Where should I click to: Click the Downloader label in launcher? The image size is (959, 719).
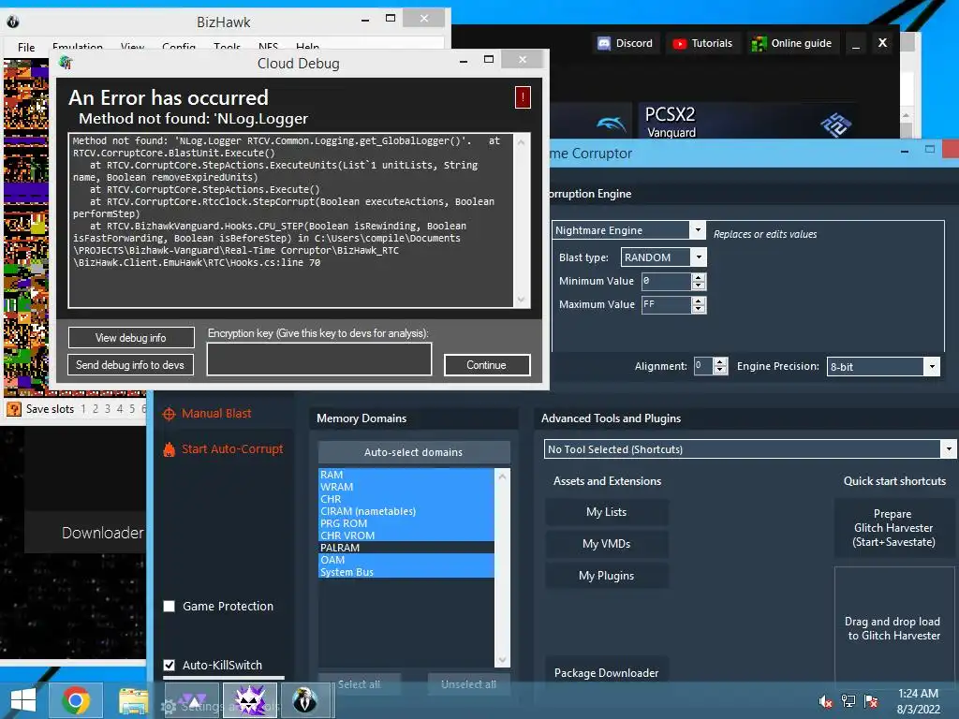103,533
